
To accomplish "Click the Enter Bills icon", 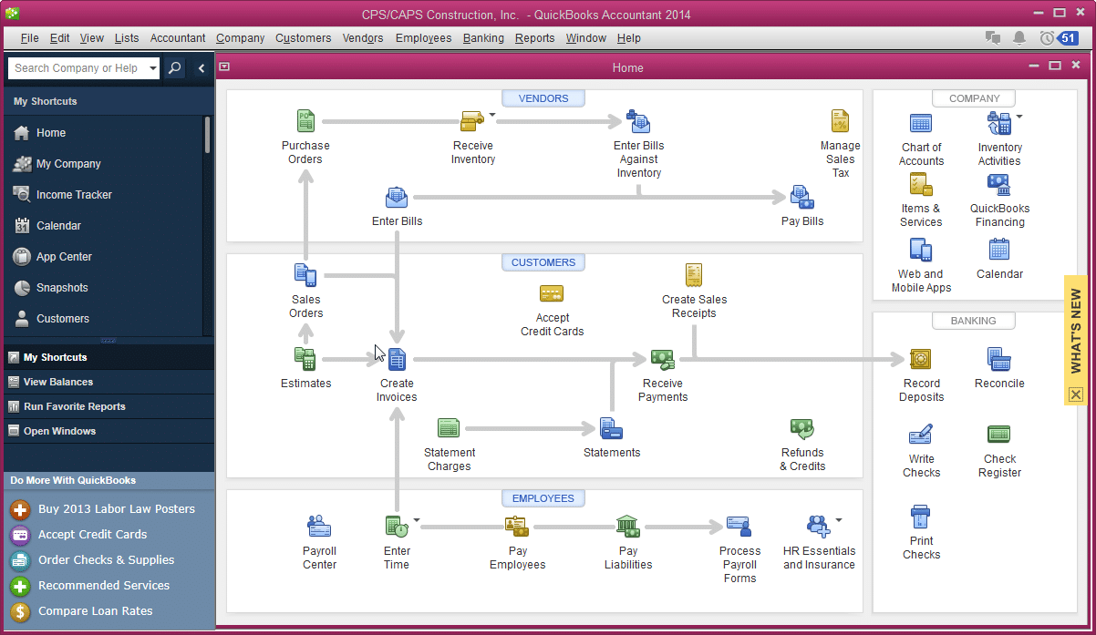I will tap(397, 197).
